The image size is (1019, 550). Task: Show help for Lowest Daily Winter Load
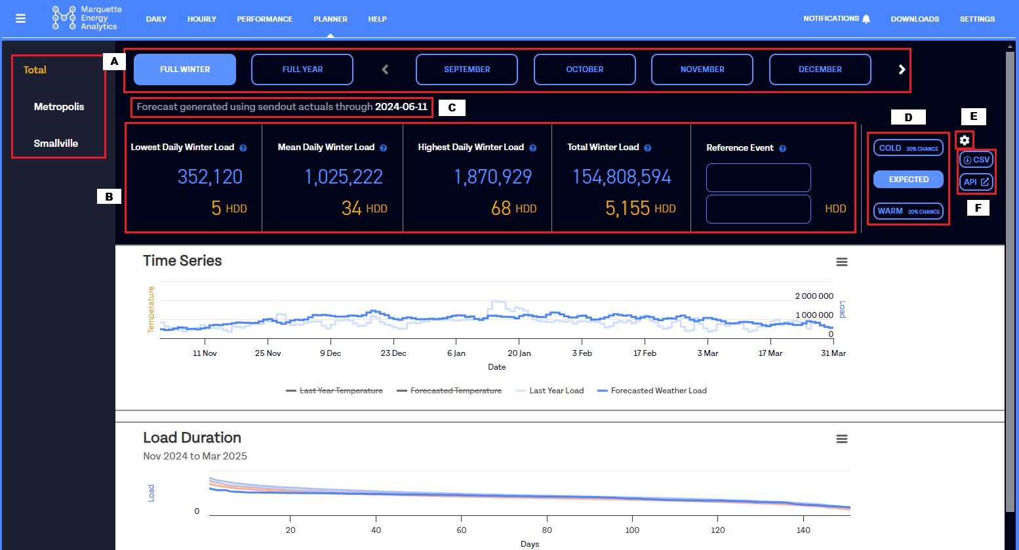click(243, 148)
